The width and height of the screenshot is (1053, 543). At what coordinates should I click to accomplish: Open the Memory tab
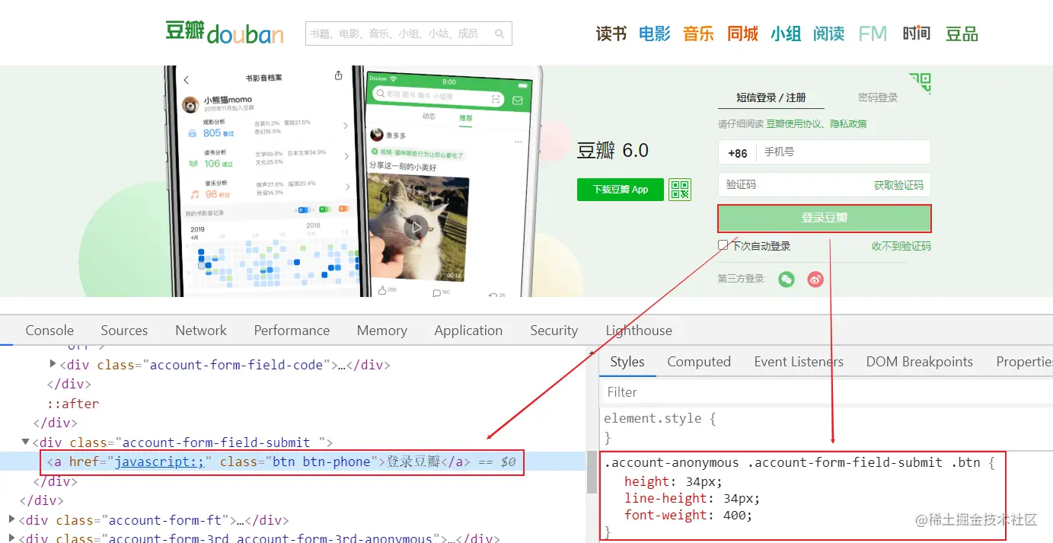(x=381, y=331)
